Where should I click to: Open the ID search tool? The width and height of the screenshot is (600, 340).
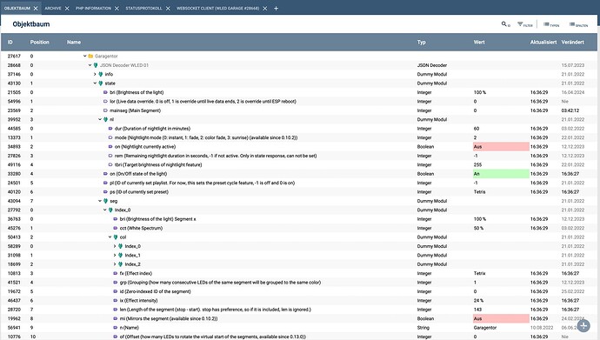coord(505,24)
